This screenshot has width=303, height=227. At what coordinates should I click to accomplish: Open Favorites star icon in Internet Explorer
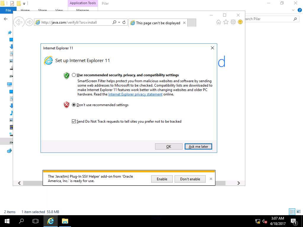click(226, 22)
